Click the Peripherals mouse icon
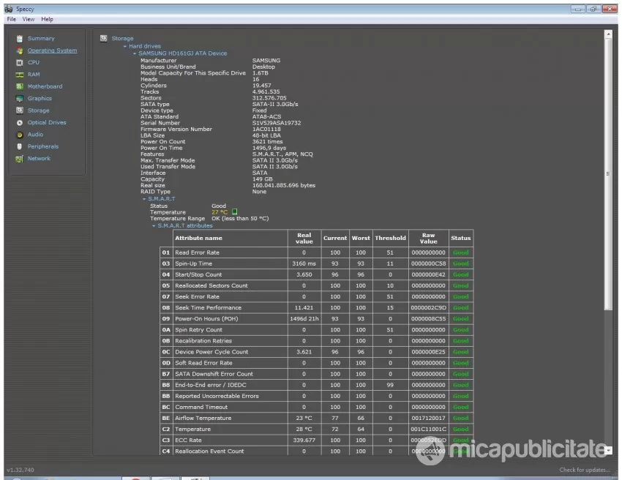The image size is (622, 480). pyautogui.click(x=20, y=146)
